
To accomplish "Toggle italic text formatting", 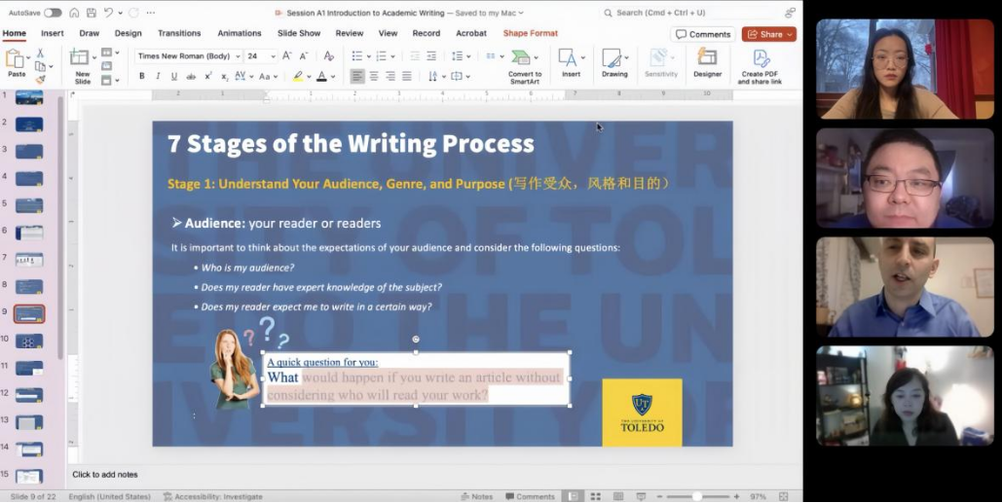I will click(x=158, y=76).
